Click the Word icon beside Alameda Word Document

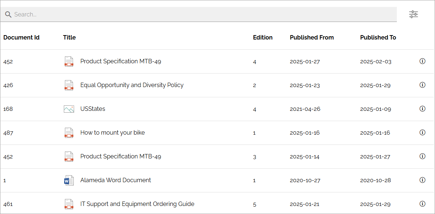click(69, 180)
